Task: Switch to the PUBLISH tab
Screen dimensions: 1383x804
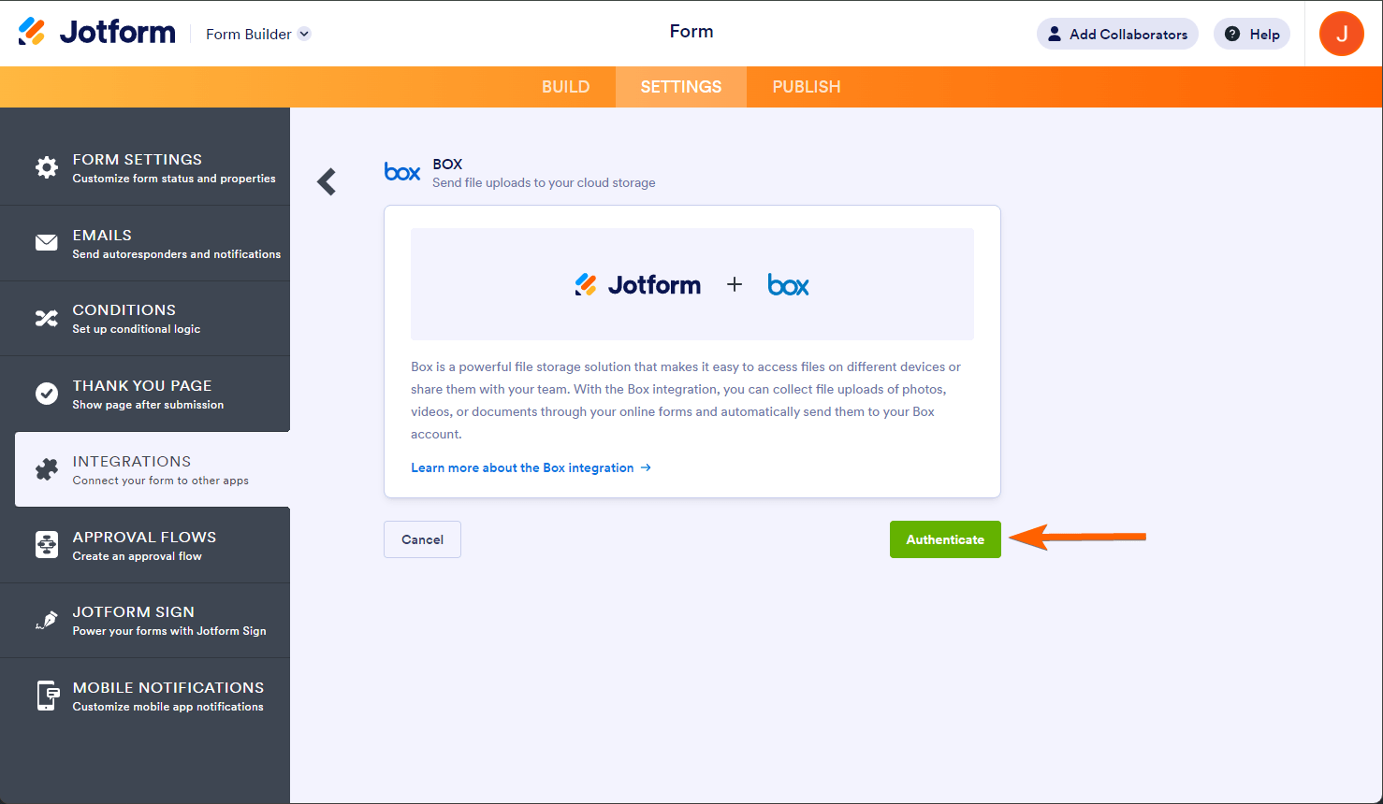Action: click(807, 87)
